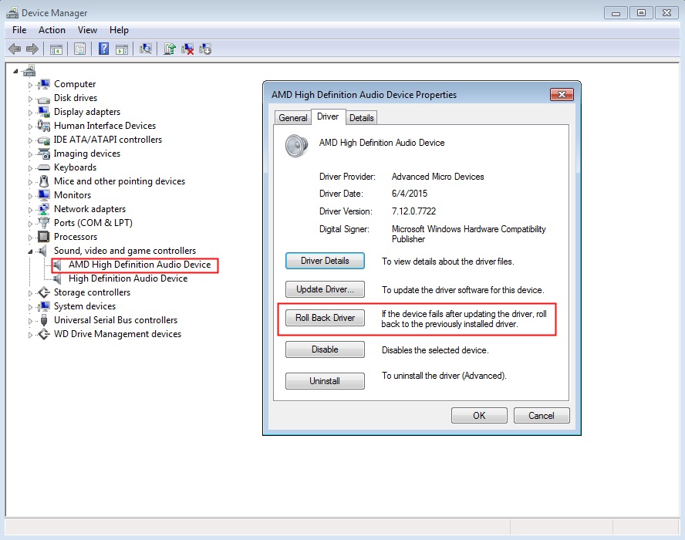Click Uninstall device toolbar icon with red X
This screenshot has height=540, width=685.
[x=187, y=49]
